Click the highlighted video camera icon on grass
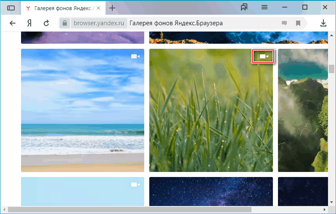 pyautogui.click(x=263, y=56)
